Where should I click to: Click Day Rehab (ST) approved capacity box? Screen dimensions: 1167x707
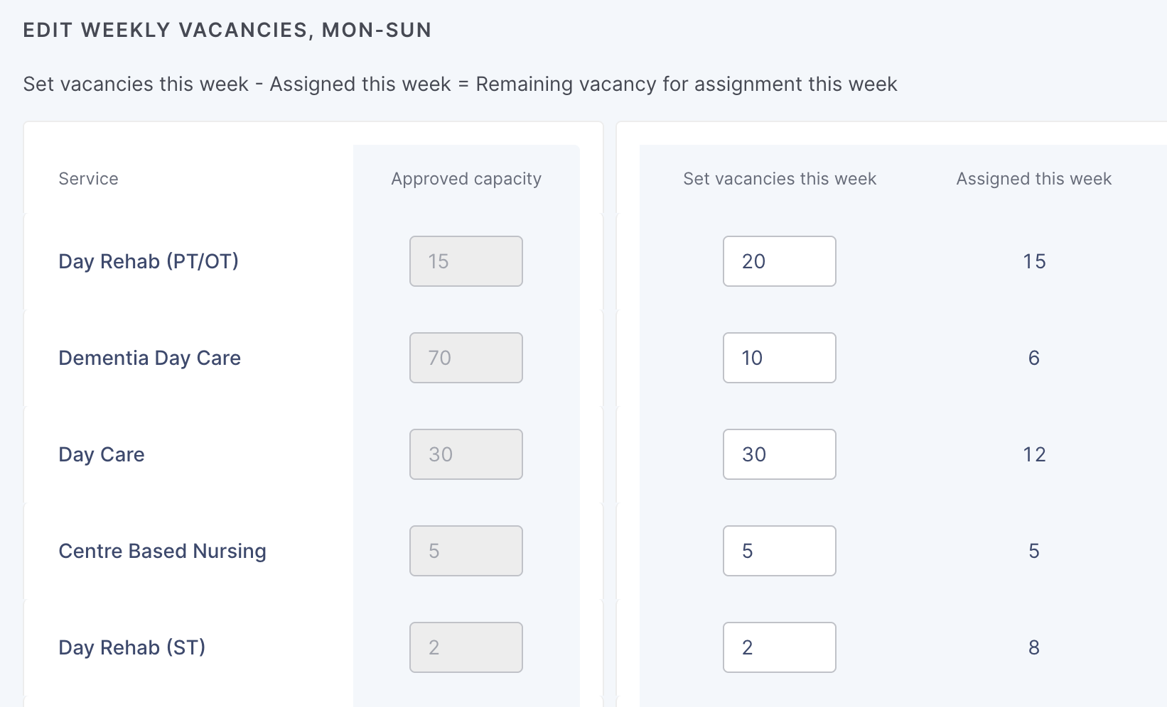tap(466, 647)
